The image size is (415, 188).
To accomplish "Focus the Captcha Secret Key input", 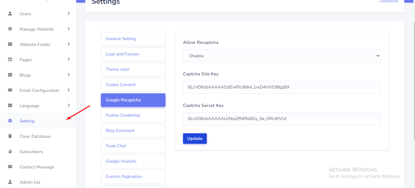I will (x=281, y=119).
